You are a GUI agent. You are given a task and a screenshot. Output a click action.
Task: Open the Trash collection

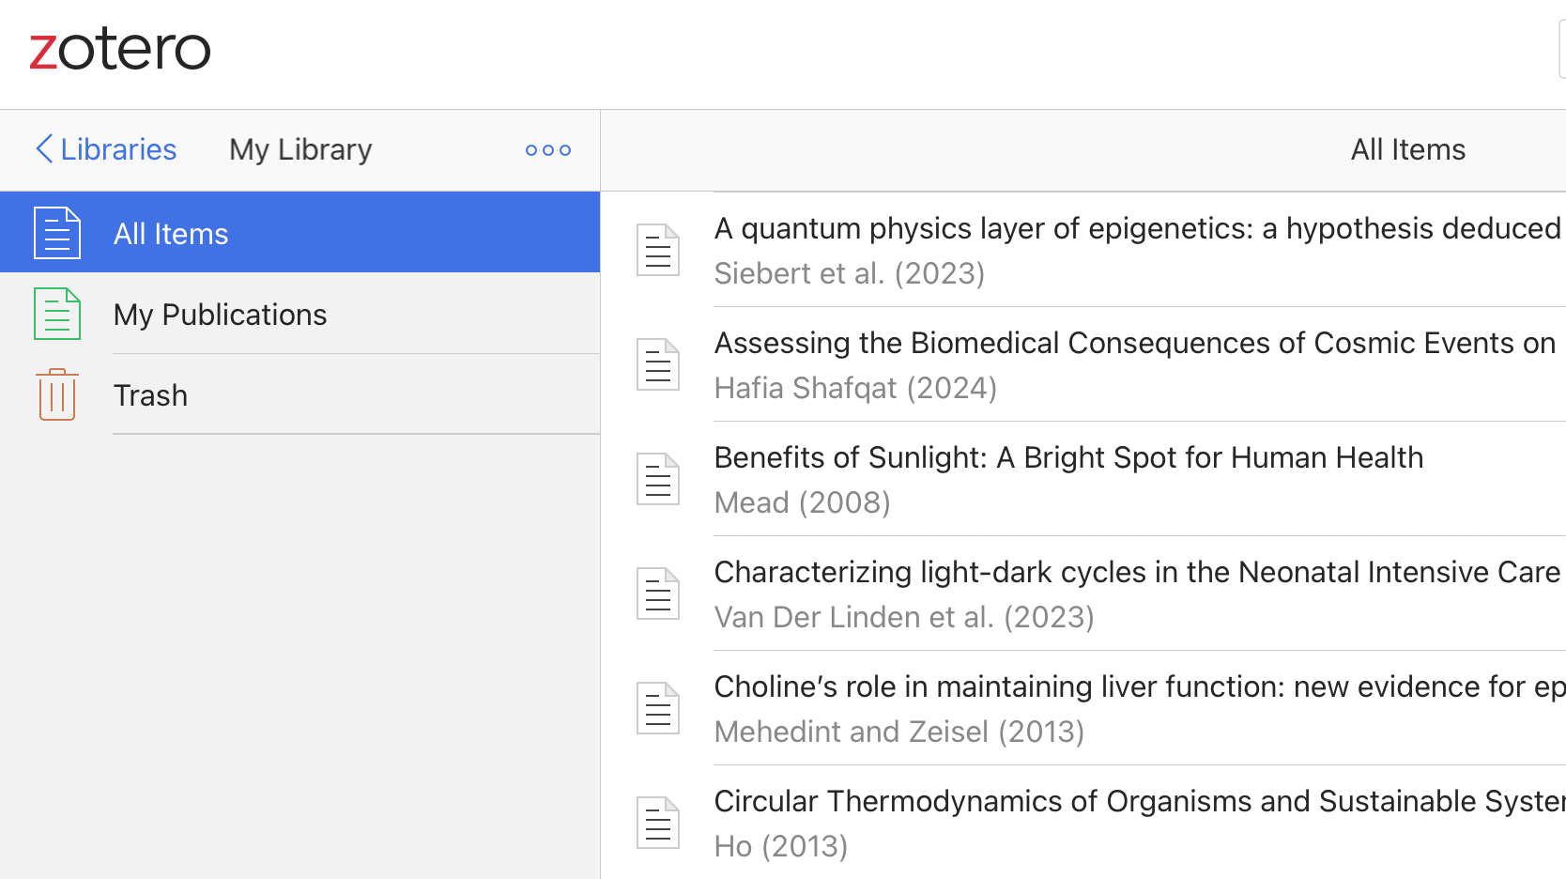point(150,395)
